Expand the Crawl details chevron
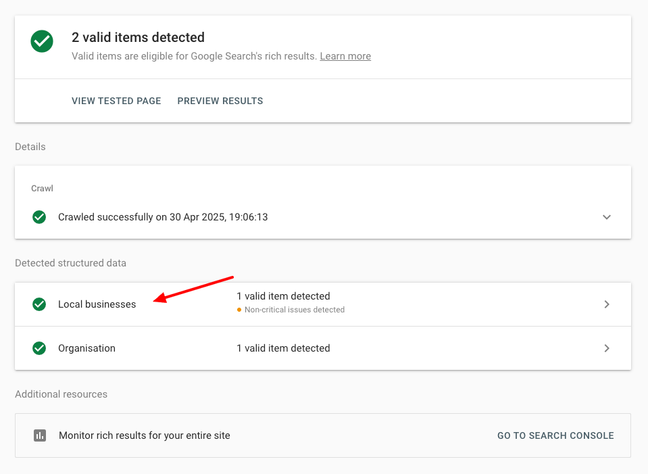648x474 pixels. click(x=606, y=217)
